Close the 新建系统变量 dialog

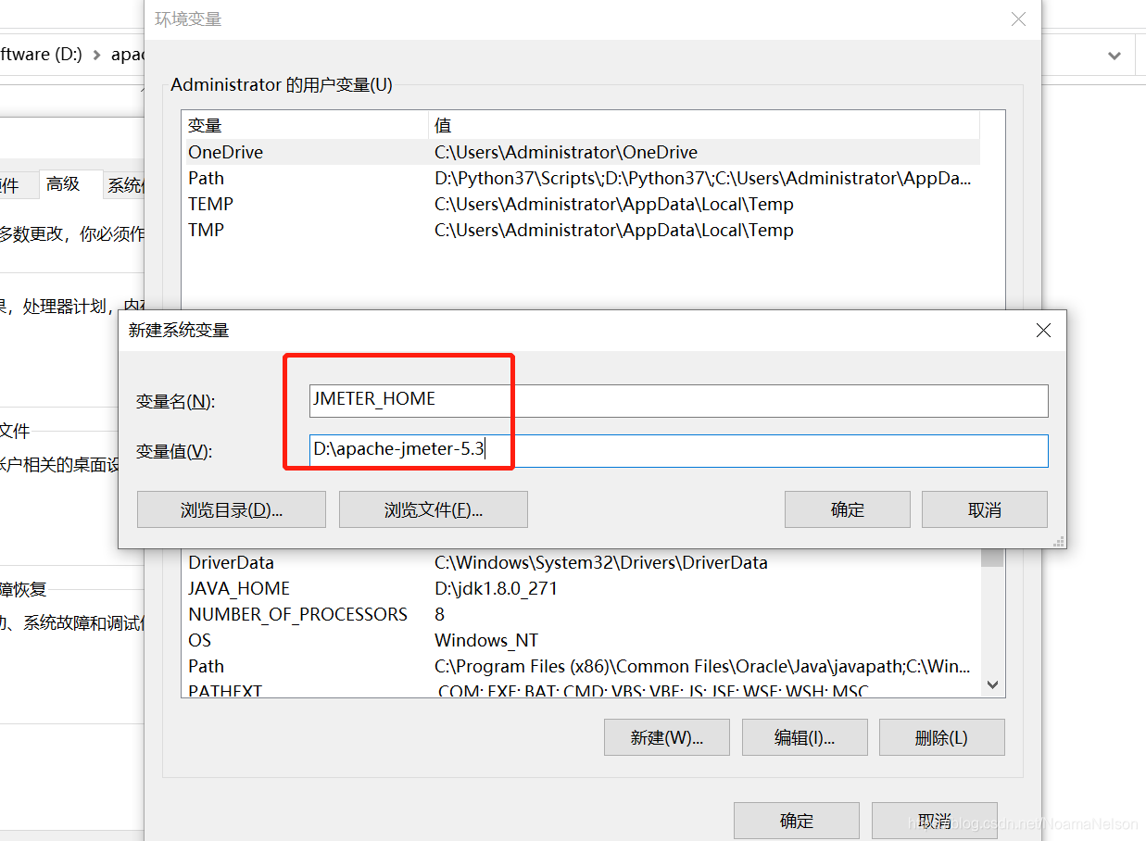click(1043, 331)
